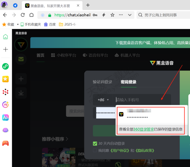
Task: Open sidebar home icon
Action: point(5,37)
